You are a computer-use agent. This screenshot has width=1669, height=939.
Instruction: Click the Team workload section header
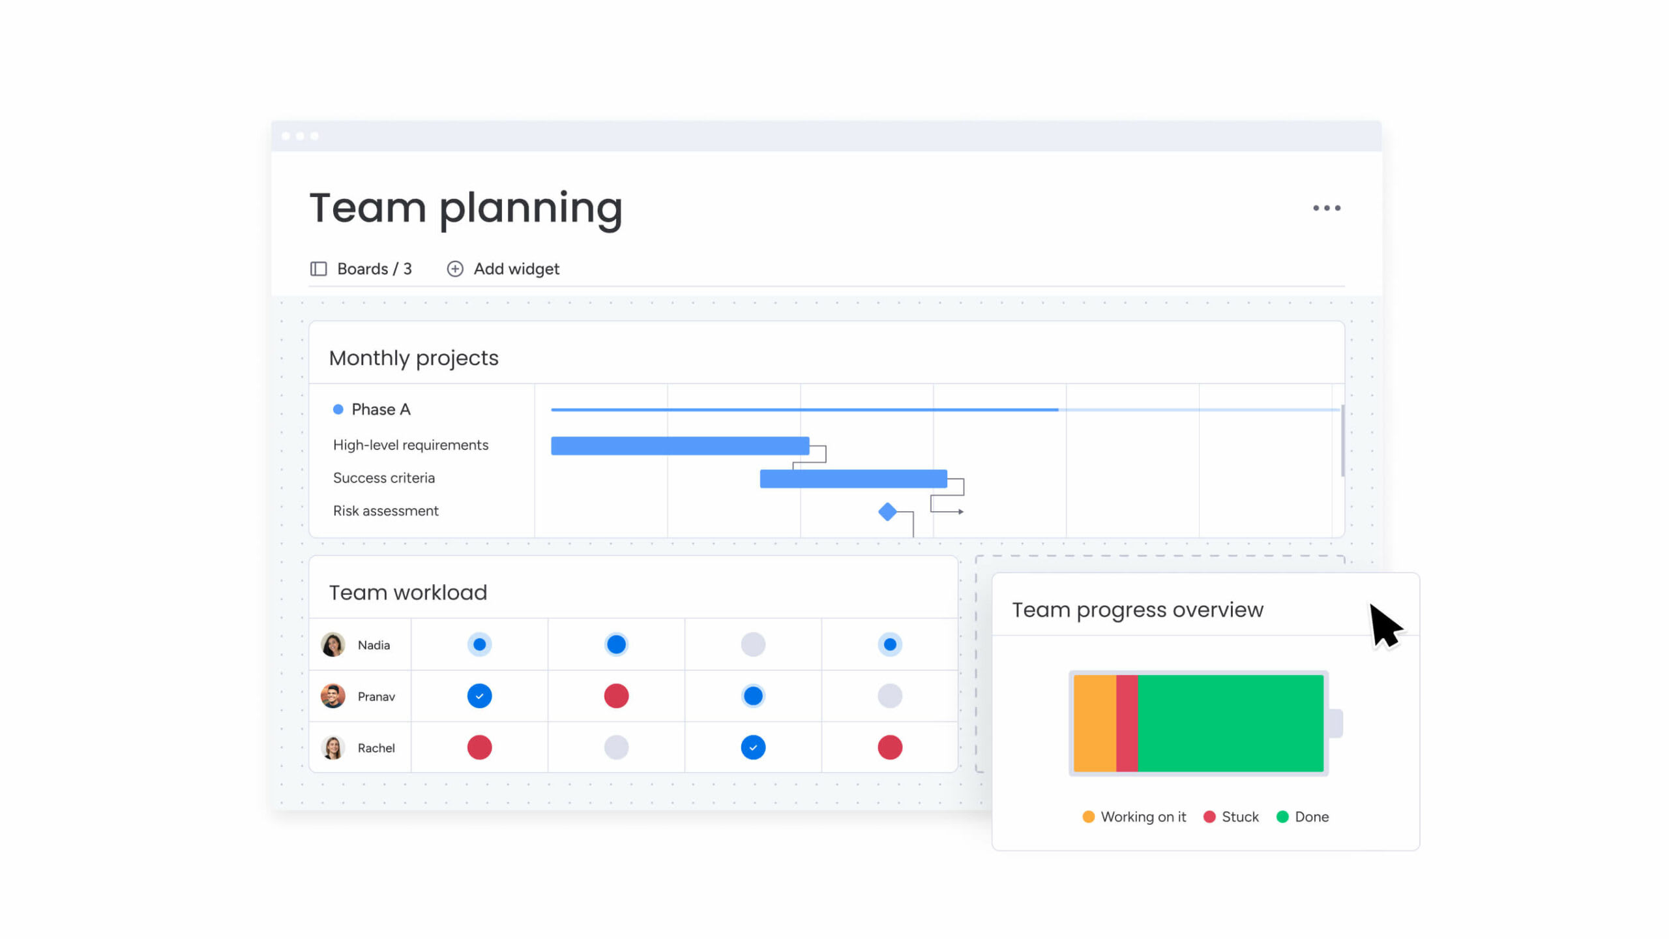coord(407,593)
